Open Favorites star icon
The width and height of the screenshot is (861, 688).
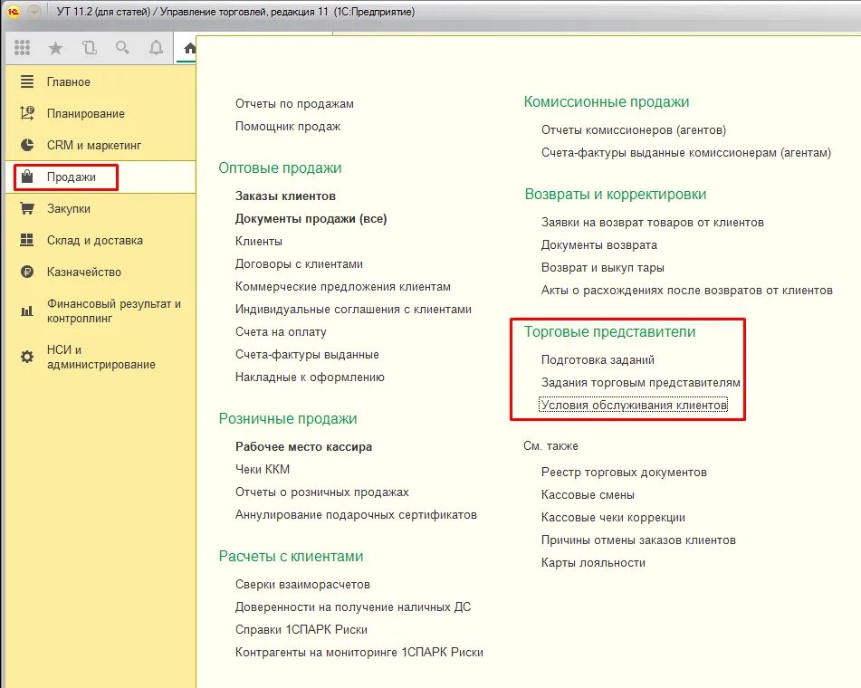(55, 48)
